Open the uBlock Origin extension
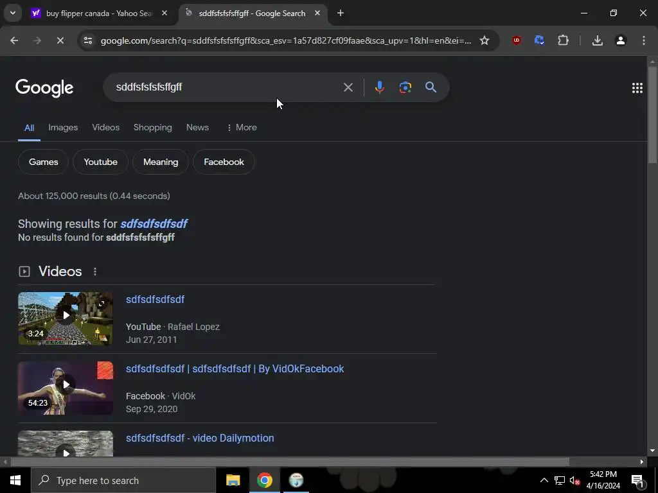Viewport: 658px width, 493px height. click(516, 40)
